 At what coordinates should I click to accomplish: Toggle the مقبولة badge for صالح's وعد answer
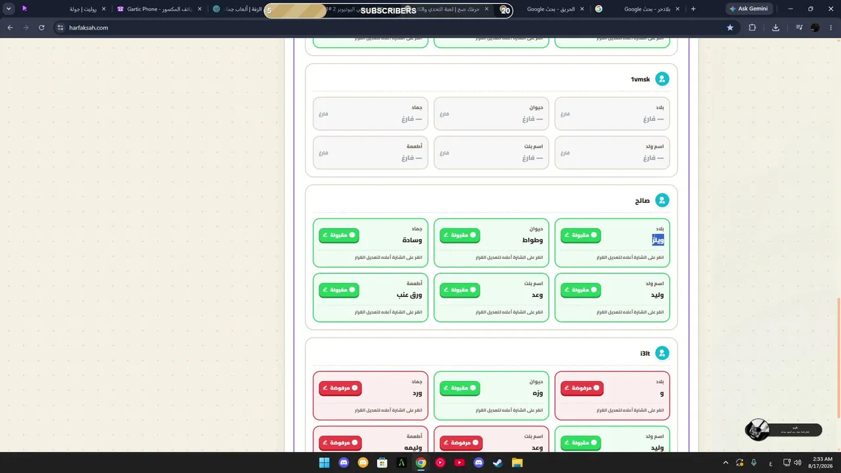[x=460, y=290]
